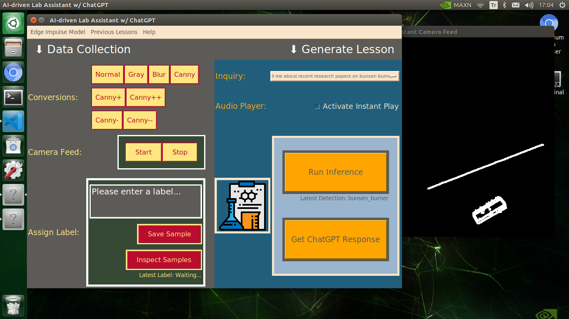
Task: Apply the Canny conversion
Action: 185,74
